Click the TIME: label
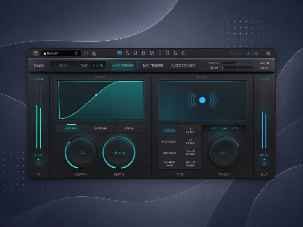This screenshot has width=303, height=227. (84, 66)
